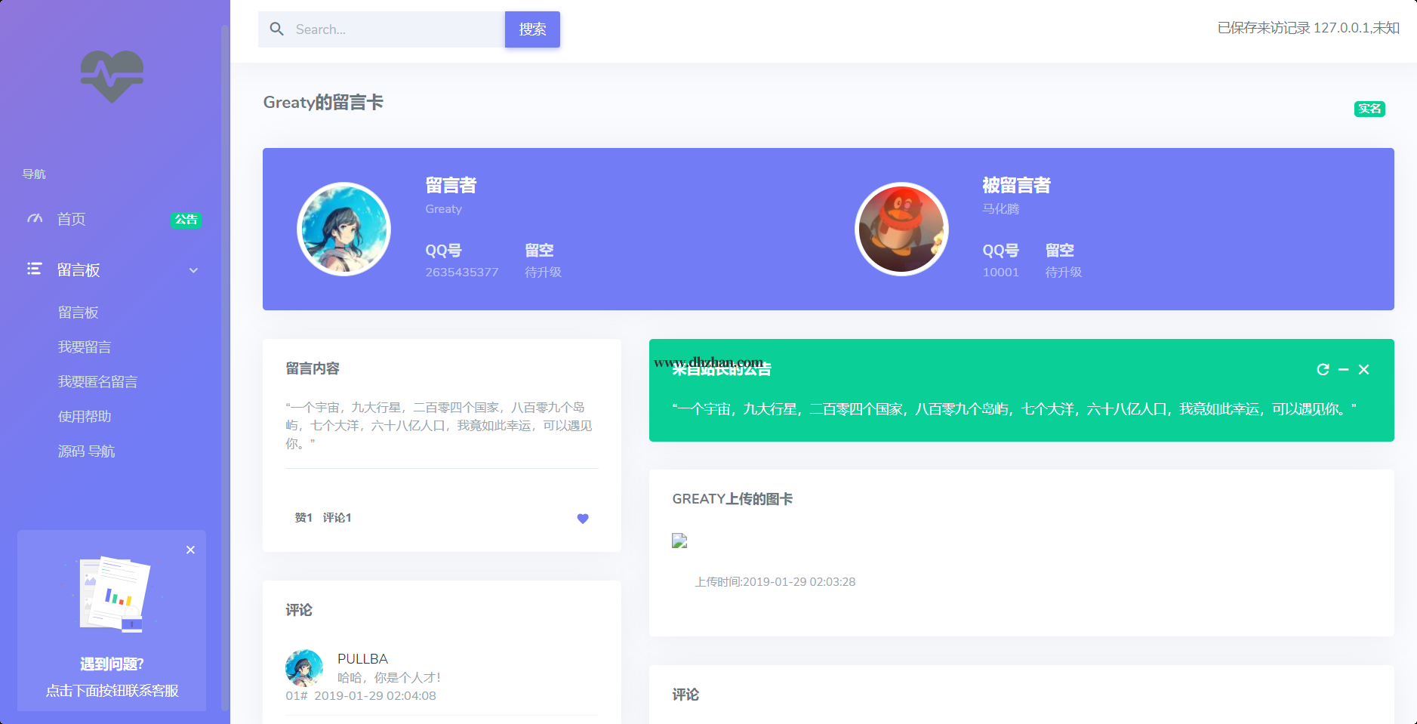Close the green announcement card
Image resolution: width=1417 pixels, height=724 pixels.
[x=1363, y=369]
